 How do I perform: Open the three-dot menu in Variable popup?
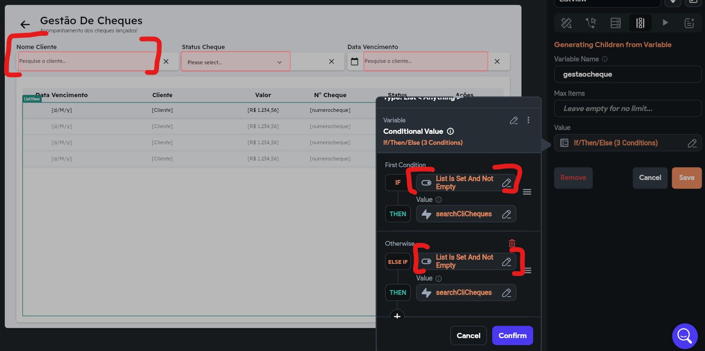pos(528,120)
